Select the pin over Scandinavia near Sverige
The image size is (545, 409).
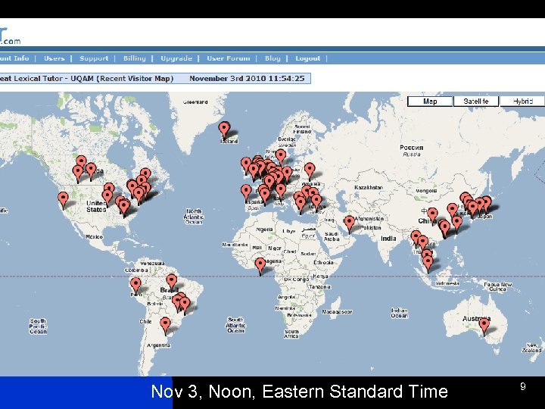[281, 158]
